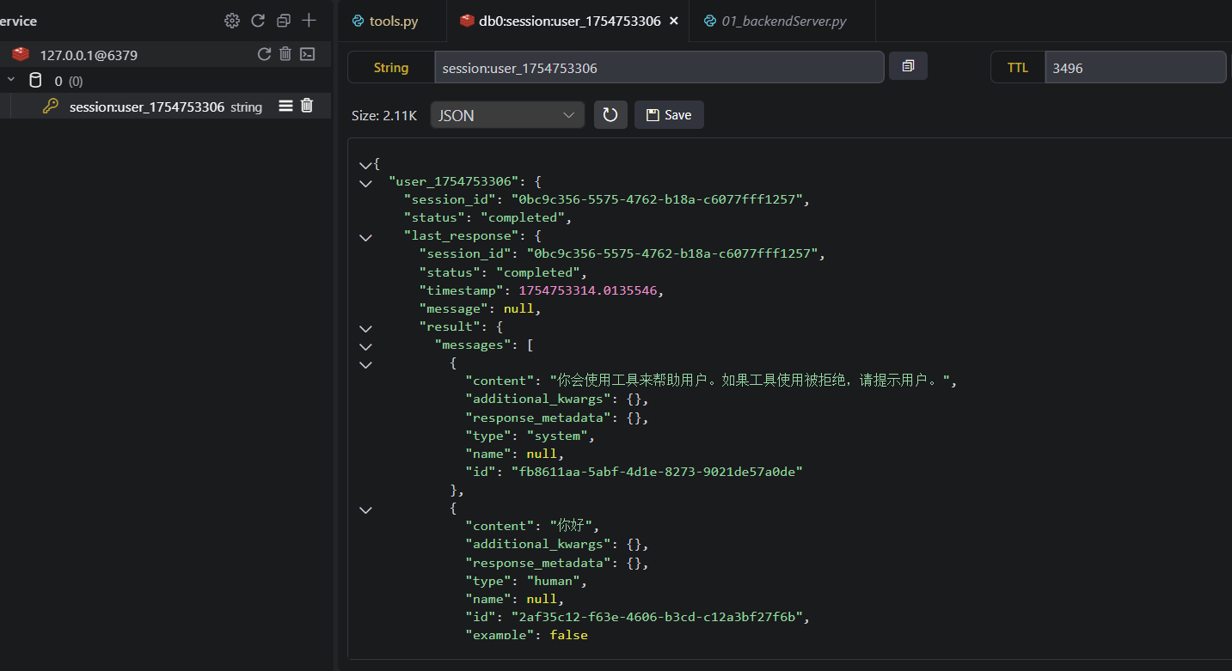
Task: Delete the 127.0.0.1@6379 connection
Action: [285, 54]
